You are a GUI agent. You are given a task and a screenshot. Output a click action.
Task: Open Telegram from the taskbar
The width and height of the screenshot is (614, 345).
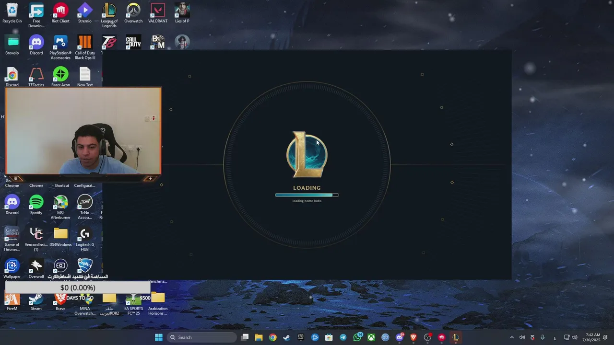343,337
